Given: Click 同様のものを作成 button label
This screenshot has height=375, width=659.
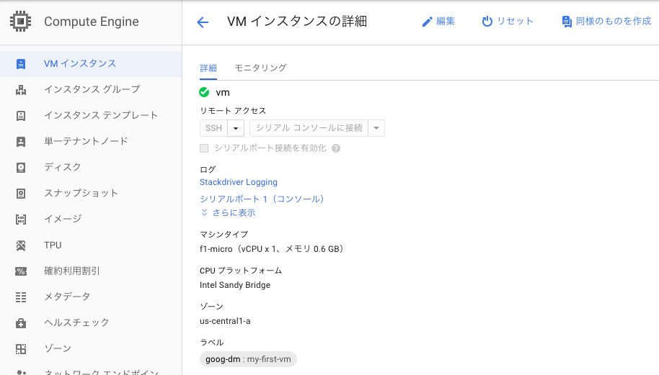Looking at the screenshot, I should (x=613, y=22).
